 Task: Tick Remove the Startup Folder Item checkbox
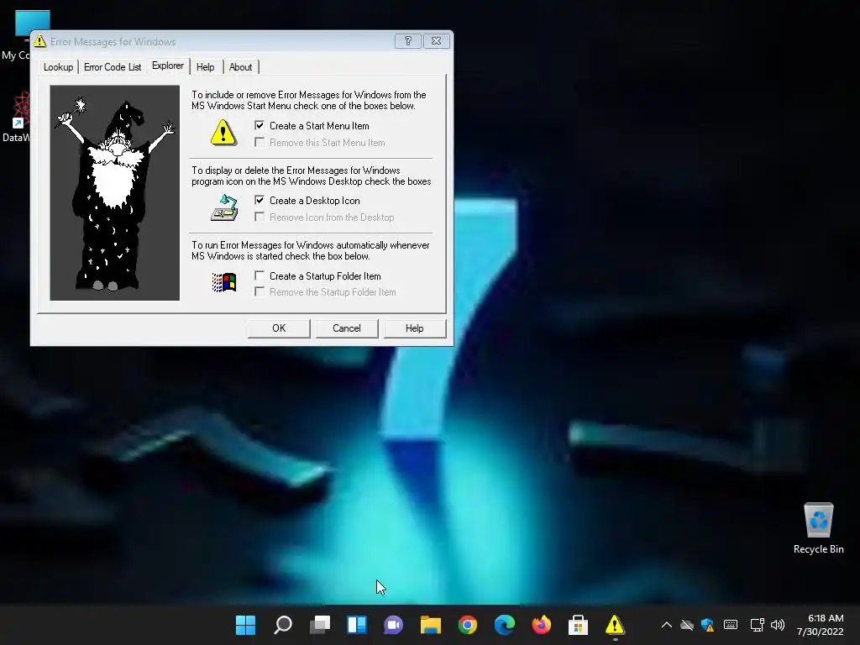point(260,291)
